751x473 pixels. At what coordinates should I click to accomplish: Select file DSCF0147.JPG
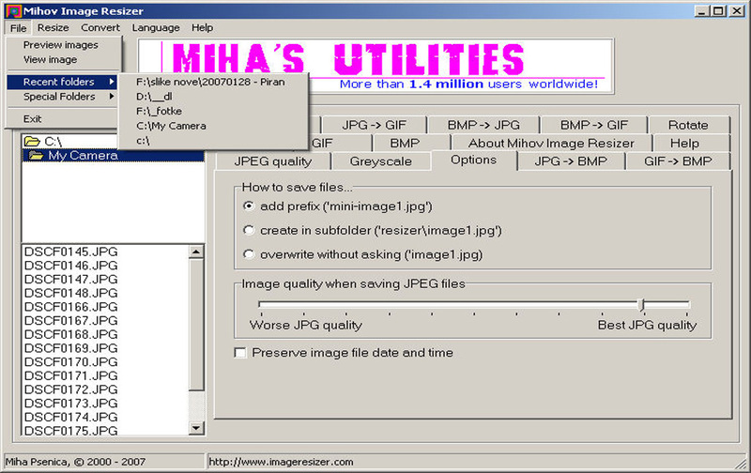point(71,280)
